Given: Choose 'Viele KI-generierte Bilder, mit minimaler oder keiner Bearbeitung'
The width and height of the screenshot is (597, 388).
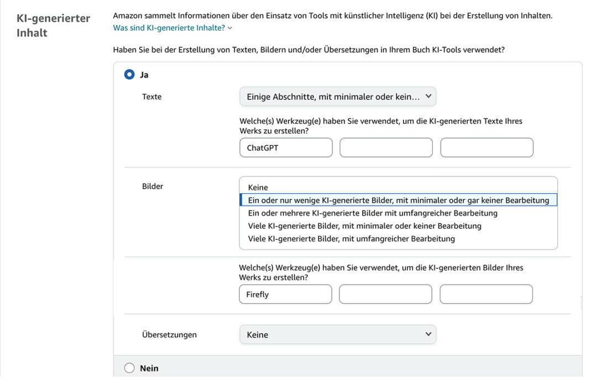Looking at the screenshot, I should click(398, 226).
